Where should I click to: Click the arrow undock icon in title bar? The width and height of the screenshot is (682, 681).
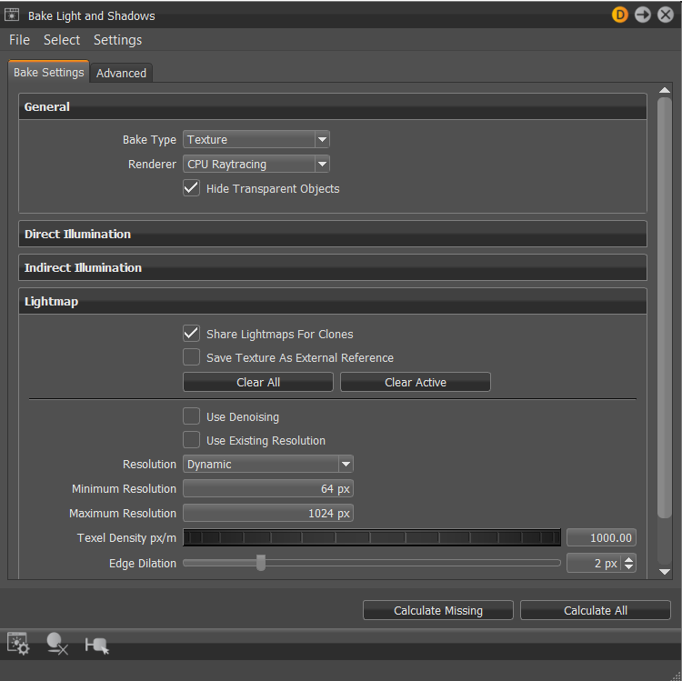[642, 15]
